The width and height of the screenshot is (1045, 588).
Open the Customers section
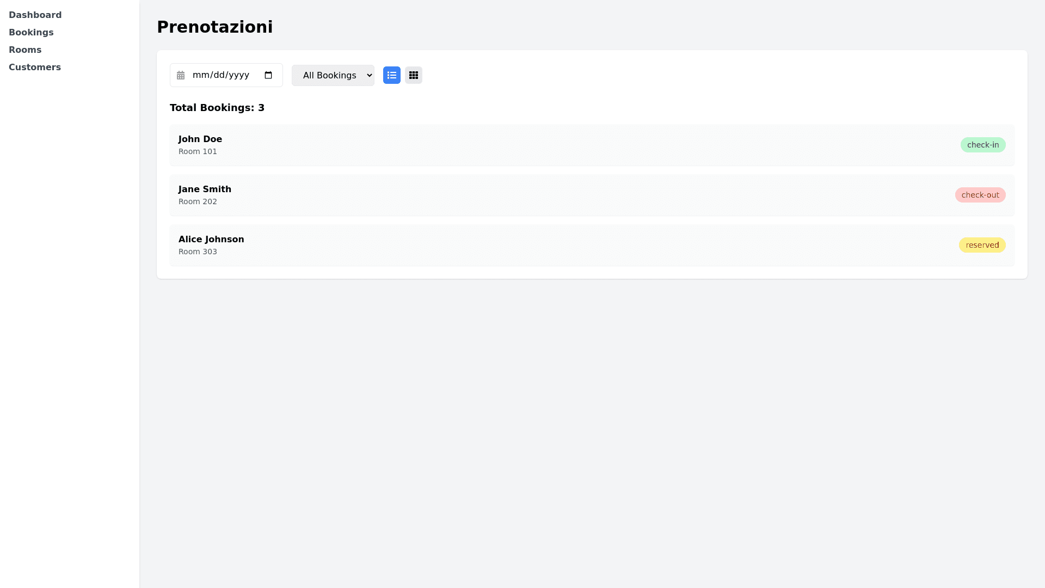pos(35,67)
